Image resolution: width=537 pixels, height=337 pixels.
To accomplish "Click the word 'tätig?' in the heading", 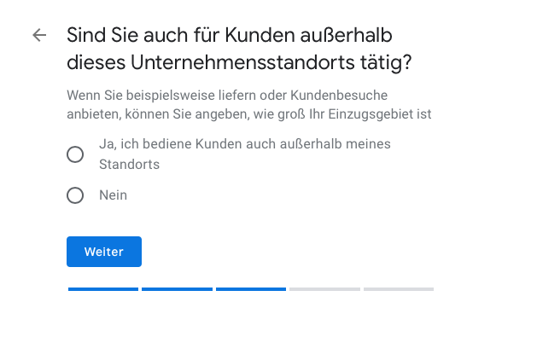I will click(x=386, y=62).
